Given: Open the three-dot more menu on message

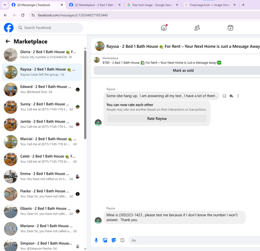Looking at the screenshot, I should tap(238, 96).
